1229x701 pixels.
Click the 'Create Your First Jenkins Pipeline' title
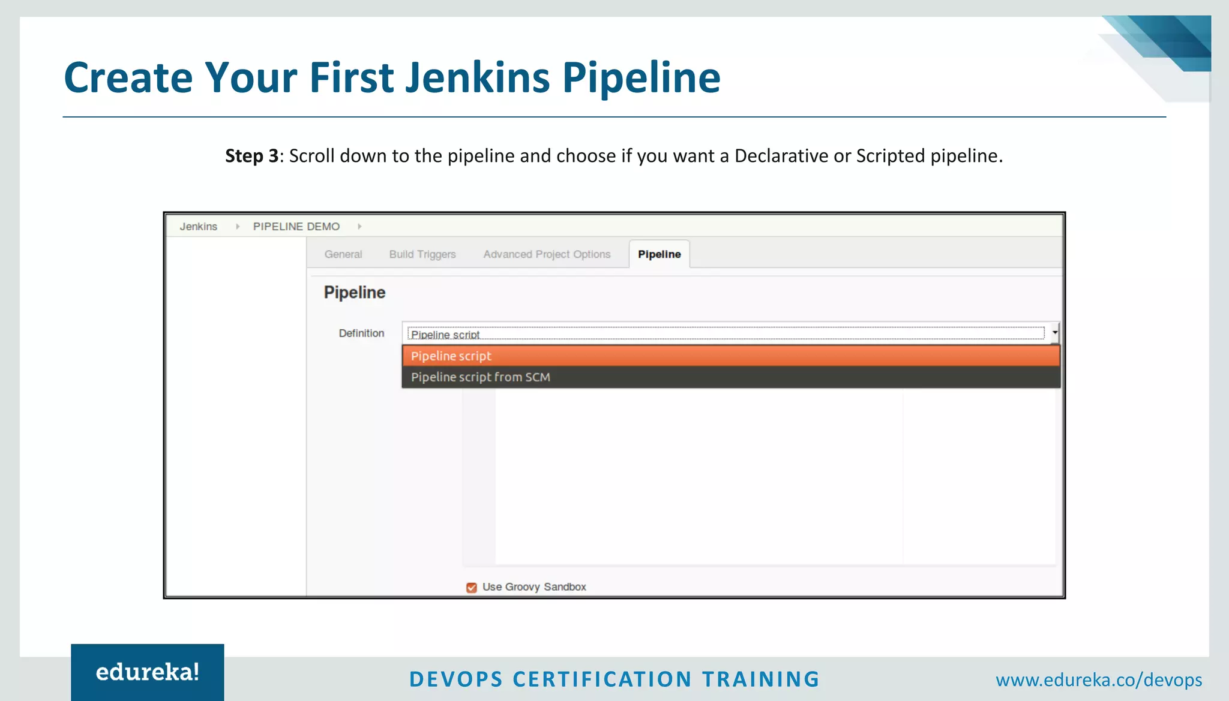tap(392, 78)
